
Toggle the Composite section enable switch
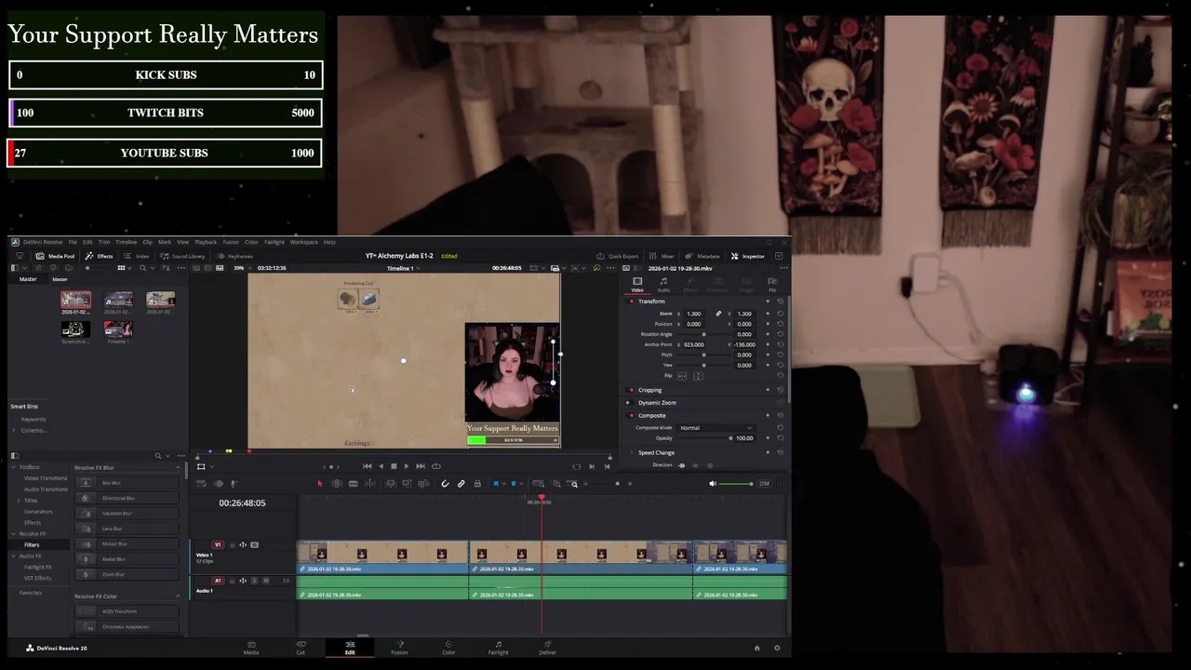tap(632, 416)
